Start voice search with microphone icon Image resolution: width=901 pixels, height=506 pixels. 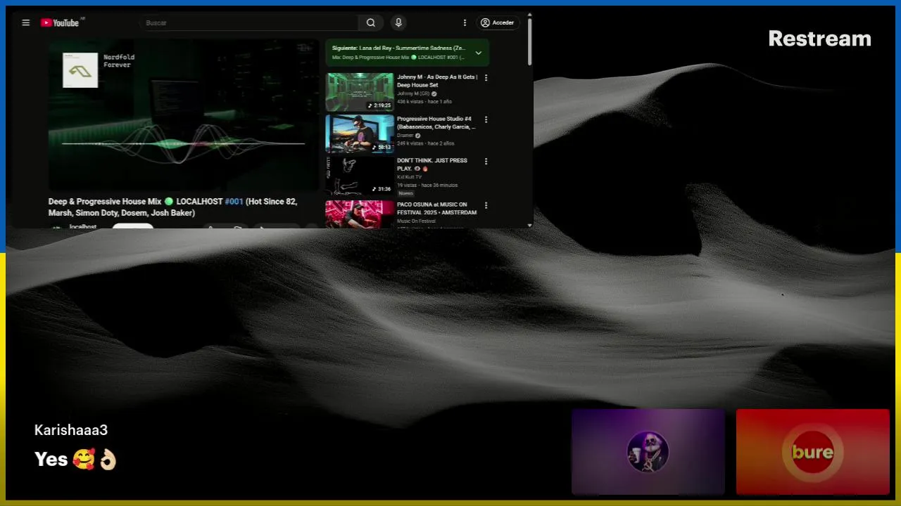click(398, 22)
